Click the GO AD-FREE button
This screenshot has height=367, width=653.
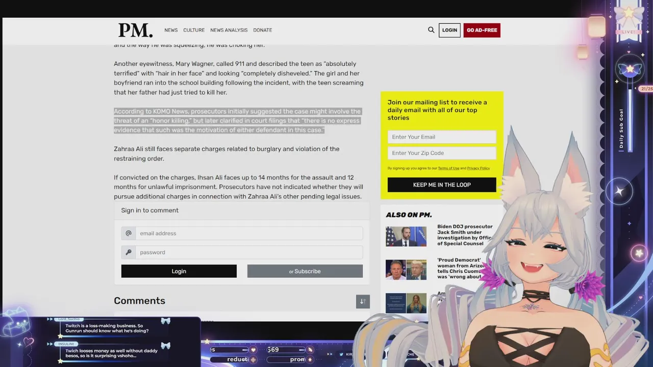(482, 30)
